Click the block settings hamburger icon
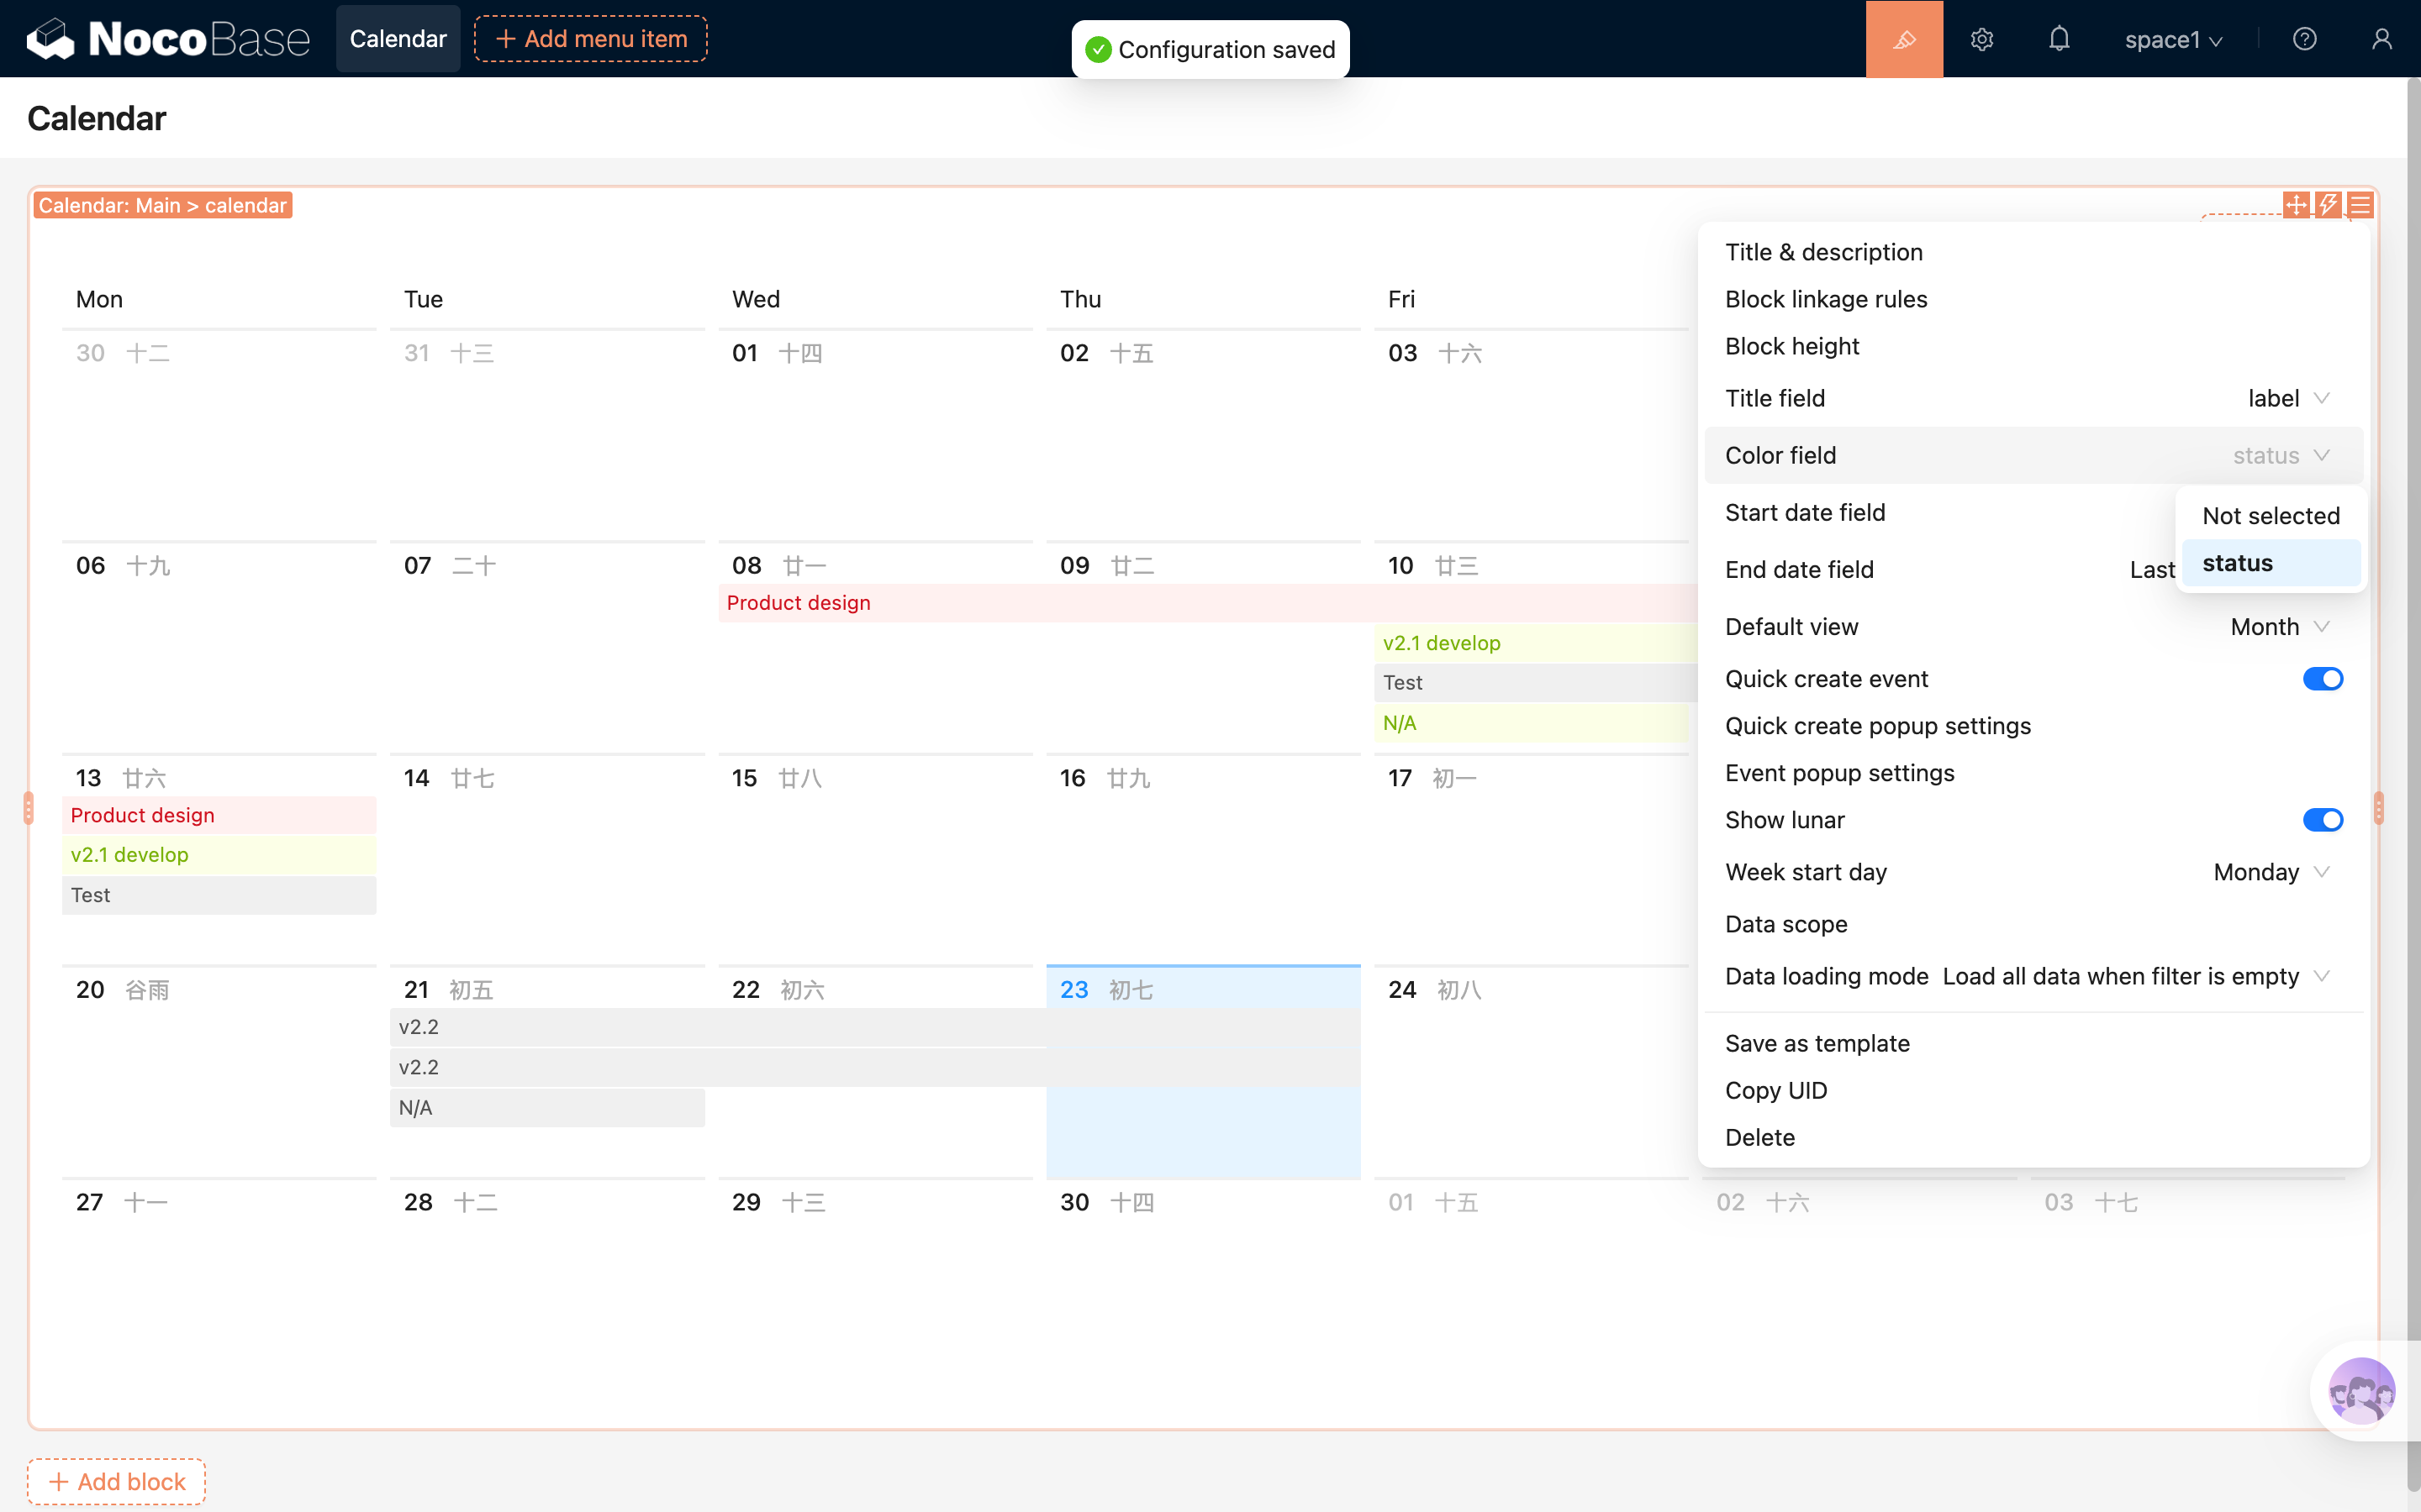 tap(2360, 205)
